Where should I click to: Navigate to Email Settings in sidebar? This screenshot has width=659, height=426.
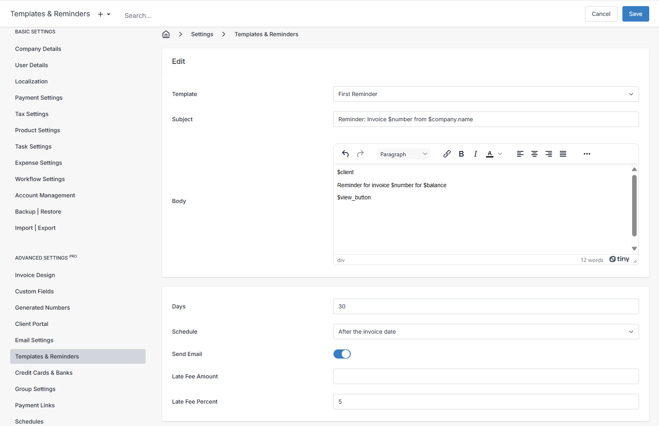[34, 340]
